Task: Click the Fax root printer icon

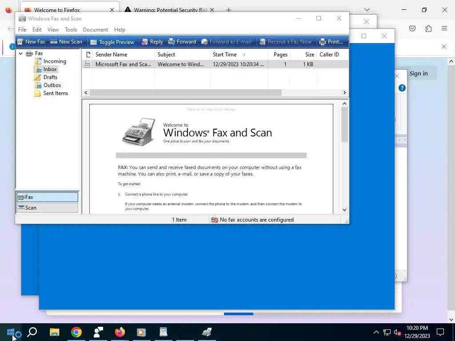Action: 29,53
